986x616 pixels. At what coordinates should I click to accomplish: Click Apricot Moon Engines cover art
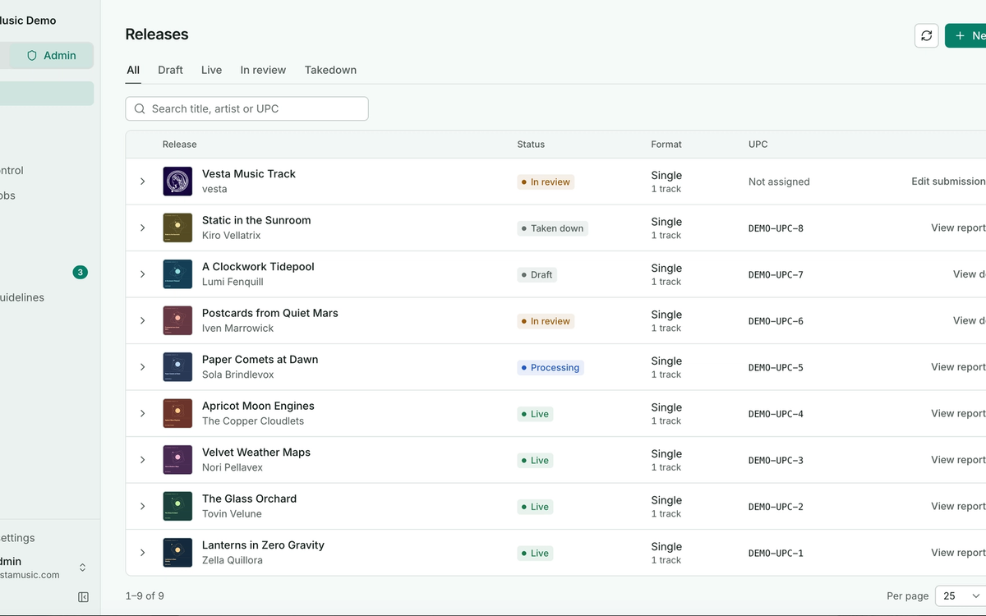click(x=177, y=413)
